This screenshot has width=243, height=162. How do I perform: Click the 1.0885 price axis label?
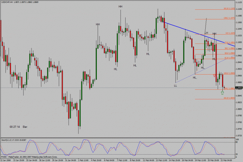(x=239, y=82)
